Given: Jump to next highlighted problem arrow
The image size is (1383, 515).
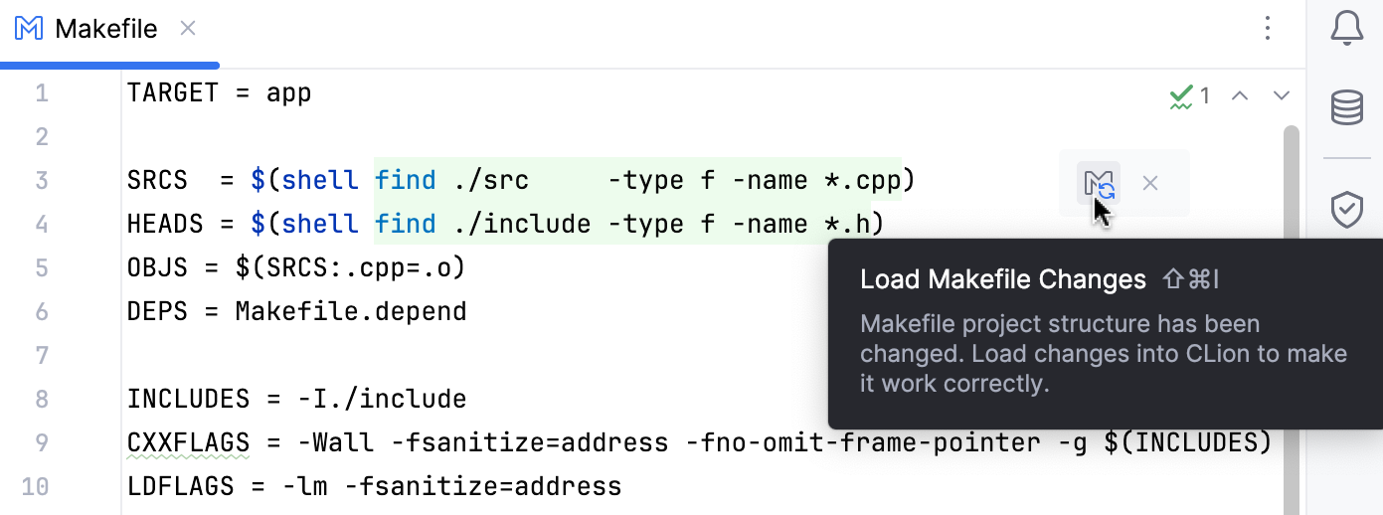Looking at the screenshot, I should [x=1282, y=95].
